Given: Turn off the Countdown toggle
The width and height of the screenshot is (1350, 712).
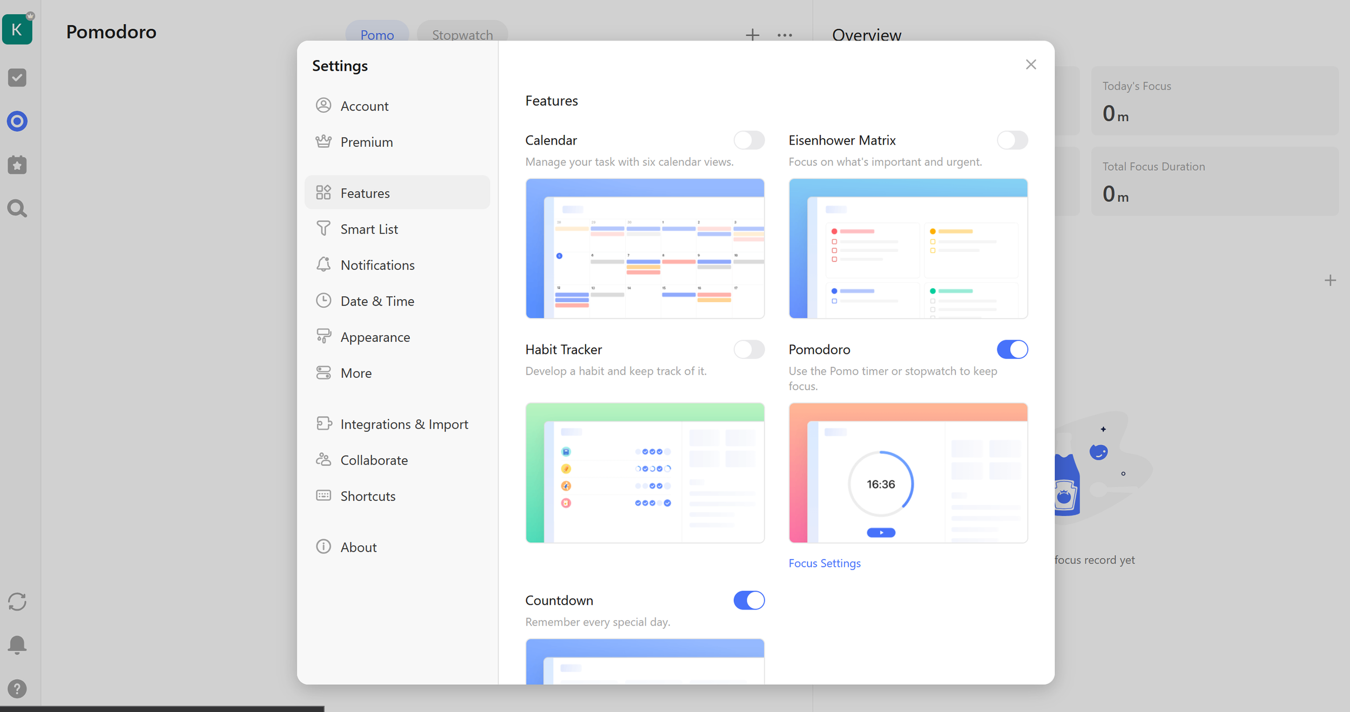Looking at the screenshot, I should (x=748, y=600).
